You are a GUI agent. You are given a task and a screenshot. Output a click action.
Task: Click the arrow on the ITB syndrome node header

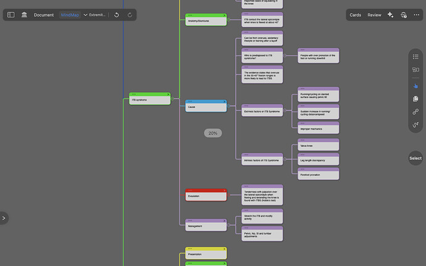168,94
